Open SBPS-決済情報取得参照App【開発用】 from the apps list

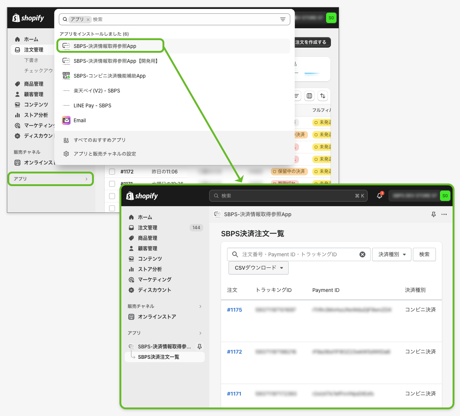(x=174, y=61)
